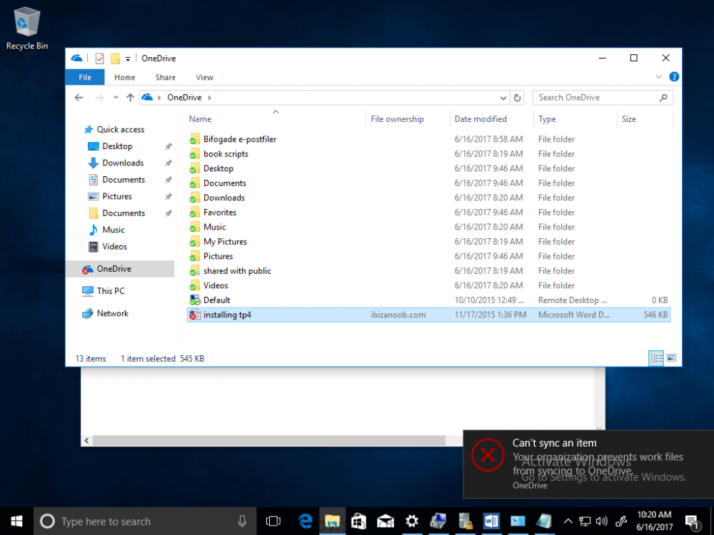Click the ibizanoob.com file ownership cell
The height and width of the screenshot is (535, 714).
click(398, 315)
